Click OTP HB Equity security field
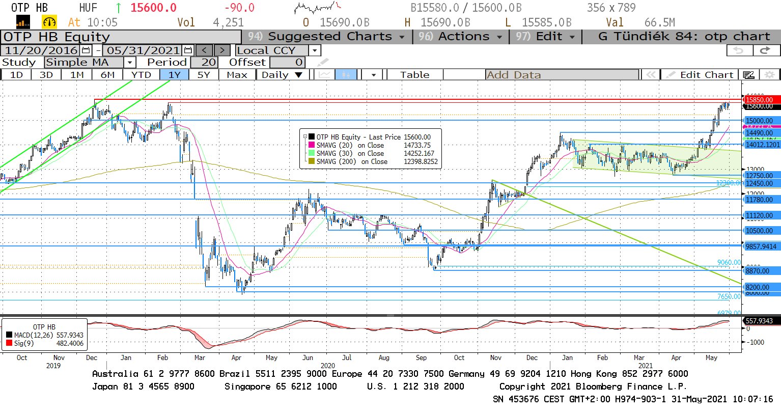The height and width of the screenshot is (414, 781). coord(121,37)
